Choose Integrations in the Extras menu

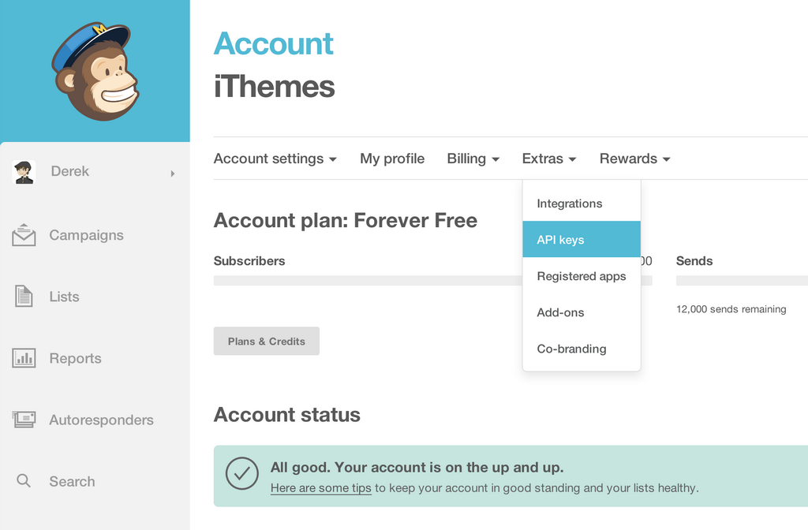pos(582,203)
